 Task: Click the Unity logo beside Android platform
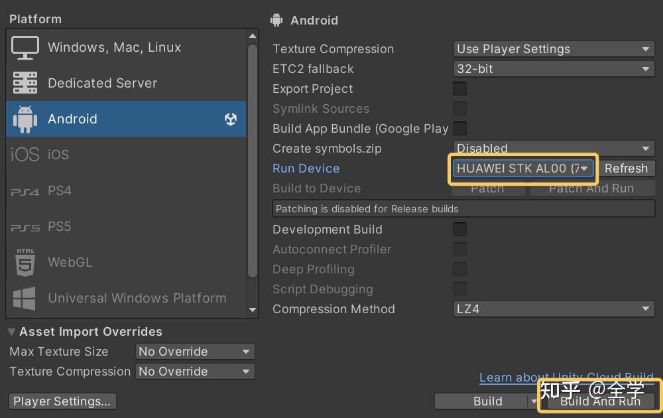[x=231, y=119]
